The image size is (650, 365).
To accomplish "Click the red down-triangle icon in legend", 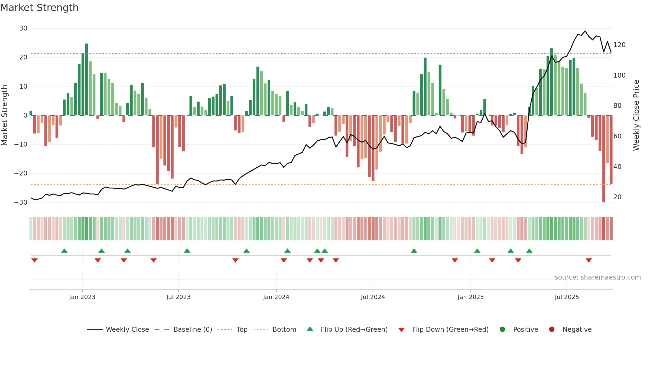I will point(401,330).
